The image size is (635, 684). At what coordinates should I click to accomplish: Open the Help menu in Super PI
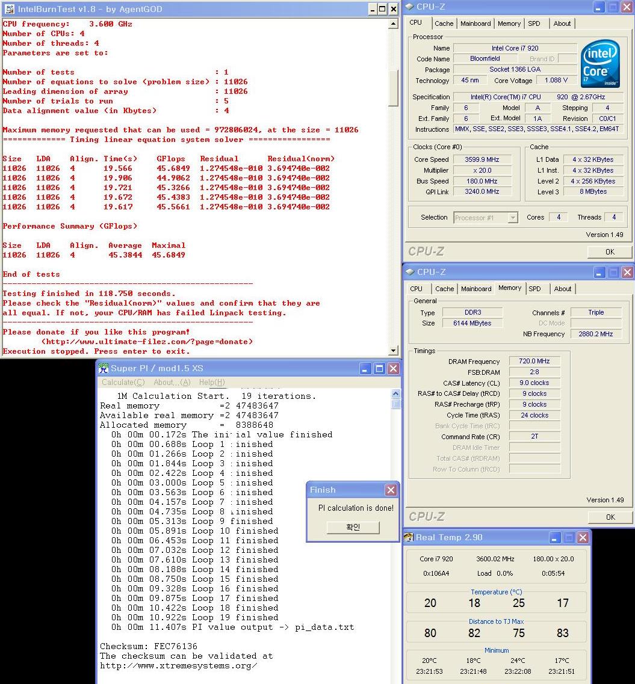tap(212, 382)
